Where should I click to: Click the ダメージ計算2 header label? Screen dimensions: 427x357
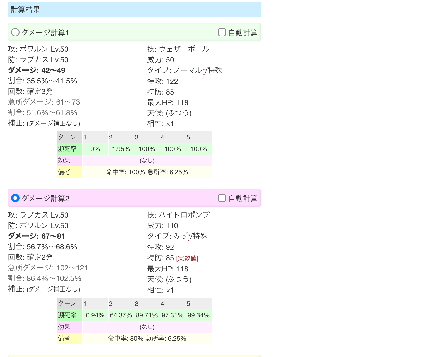pos(45,198)
